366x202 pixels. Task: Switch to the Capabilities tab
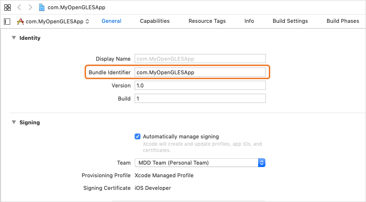point(155,21)
